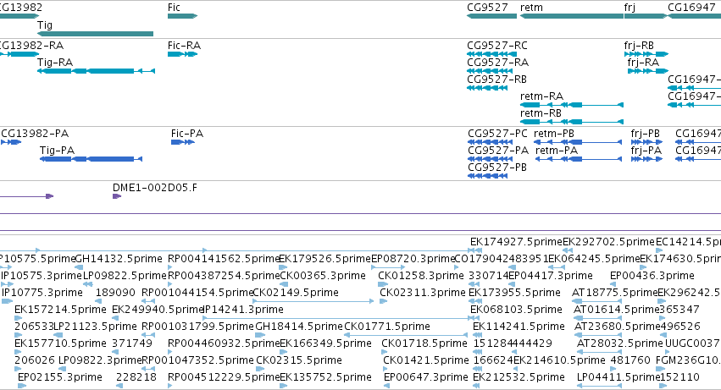
Task: Click the EP00436.3prime EST label
Action: pos(652,276)
